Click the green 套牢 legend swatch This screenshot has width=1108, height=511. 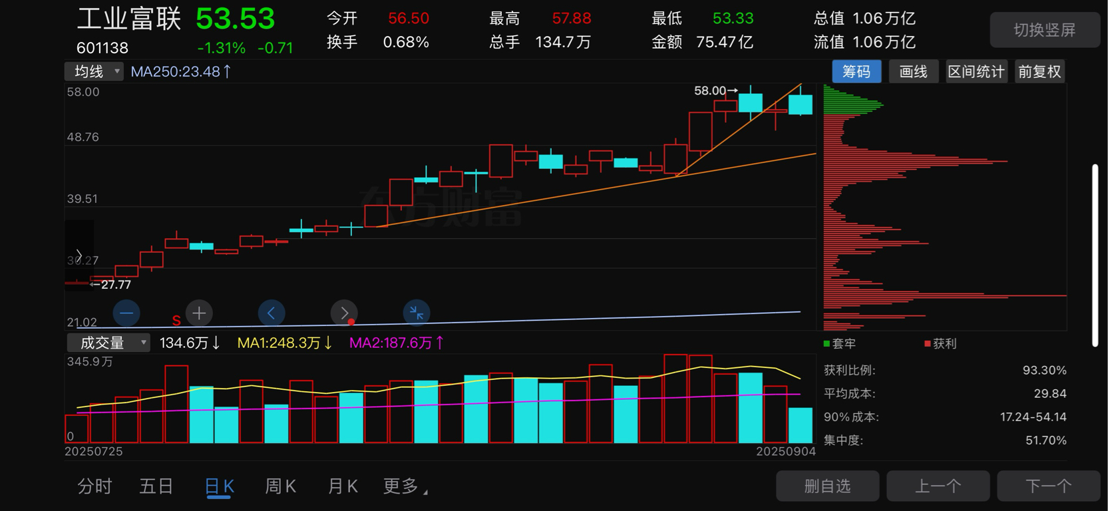[827, 343]
